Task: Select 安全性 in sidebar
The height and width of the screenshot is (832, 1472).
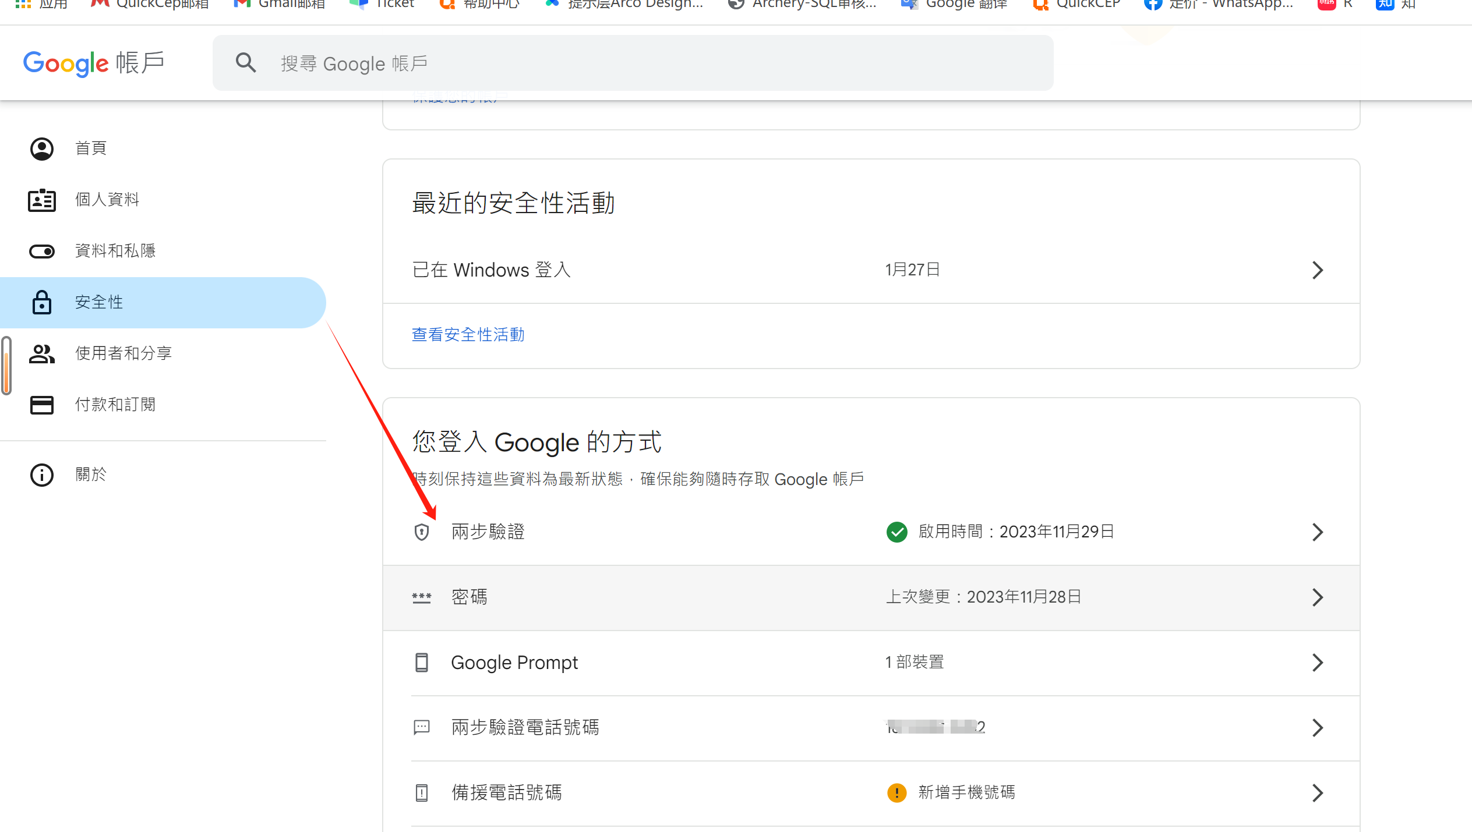Action: 163,302
